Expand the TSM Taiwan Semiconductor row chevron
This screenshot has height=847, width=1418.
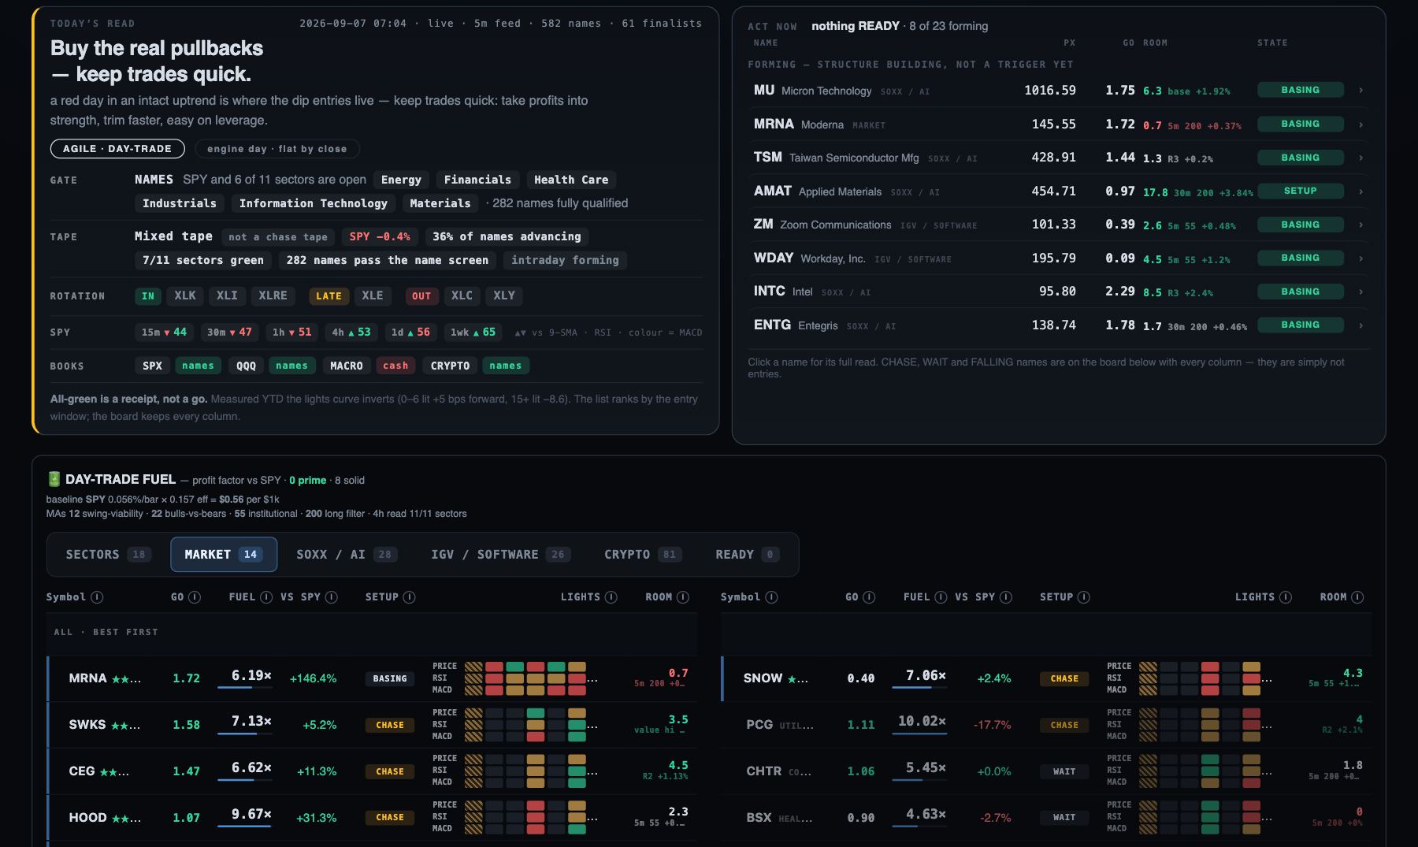coord(1361,158)
